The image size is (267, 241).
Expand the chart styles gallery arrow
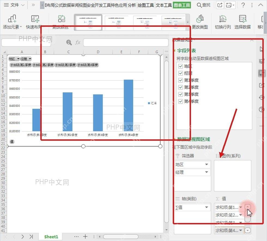187,22
